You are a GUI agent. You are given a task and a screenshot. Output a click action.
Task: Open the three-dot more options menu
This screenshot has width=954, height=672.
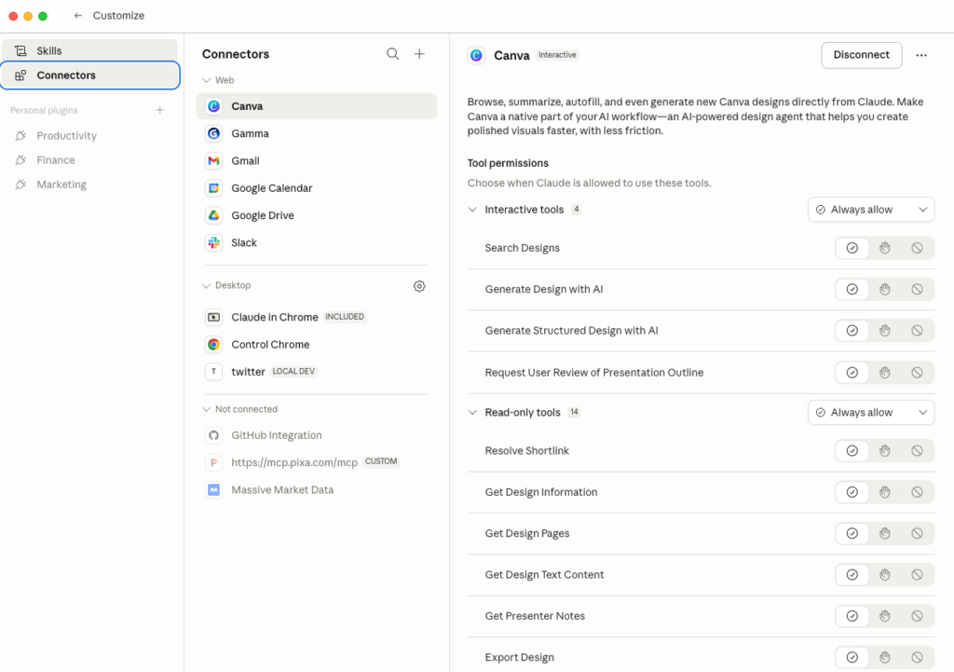pos(921,55)
